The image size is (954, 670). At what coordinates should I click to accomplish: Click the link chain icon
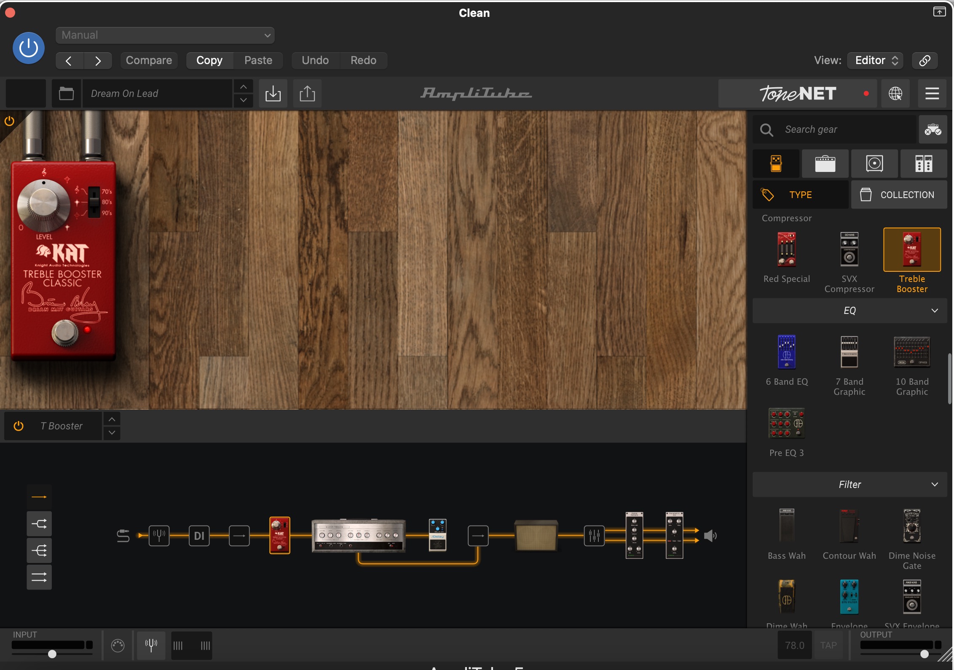[925, 61]
